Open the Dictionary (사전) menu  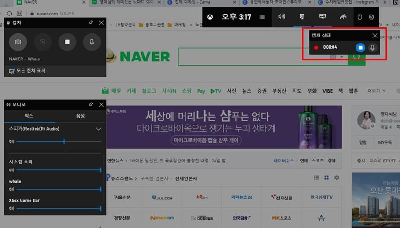(x=232, y=91)
